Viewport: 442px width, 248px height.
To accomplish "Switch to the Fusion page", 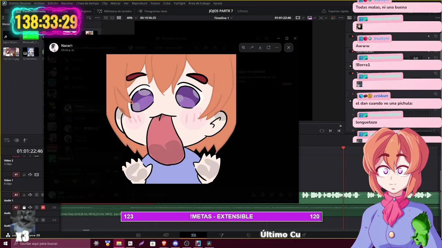I will (221, 235).
